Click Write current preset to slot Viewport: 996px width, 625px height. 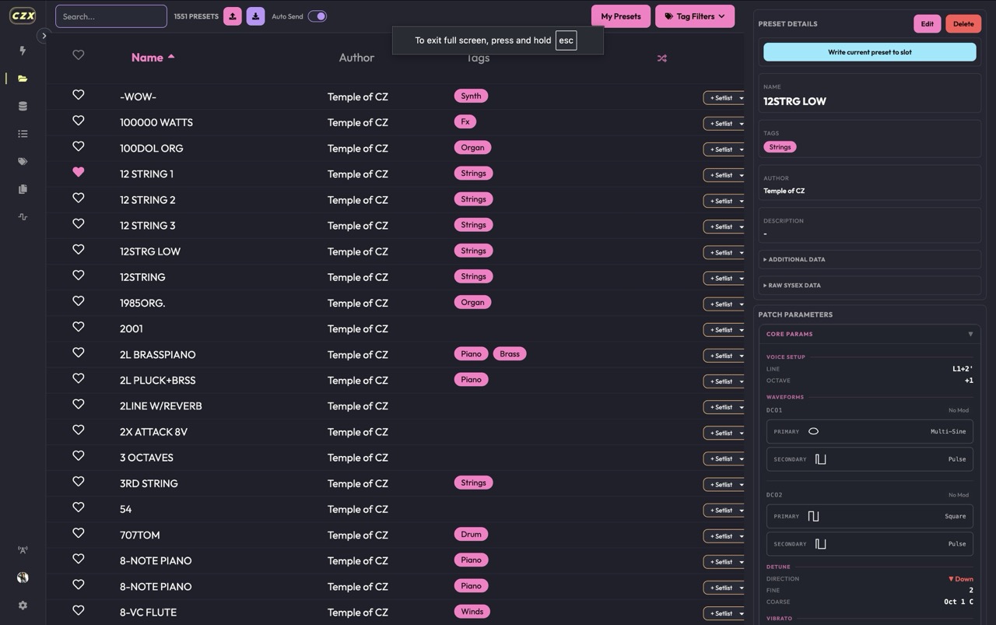869,52
